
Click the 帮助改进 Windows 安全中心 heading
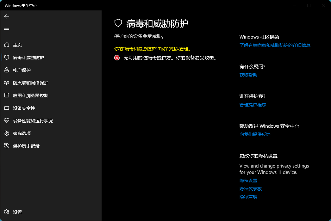tap(269, 126)
